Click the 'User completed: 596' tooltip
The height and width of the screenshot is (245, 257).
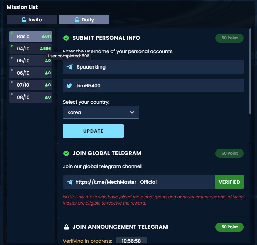[x=69, y=56]
